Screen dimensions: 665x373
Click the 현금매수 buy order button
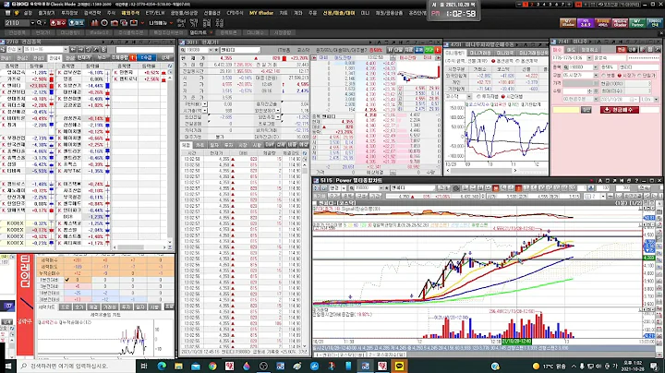620,110
